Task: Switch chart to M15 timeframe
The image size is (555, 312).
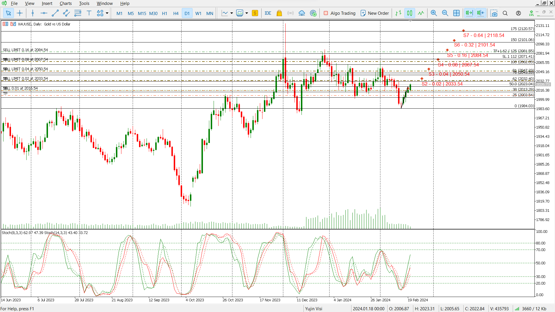Action: (142, 13)
